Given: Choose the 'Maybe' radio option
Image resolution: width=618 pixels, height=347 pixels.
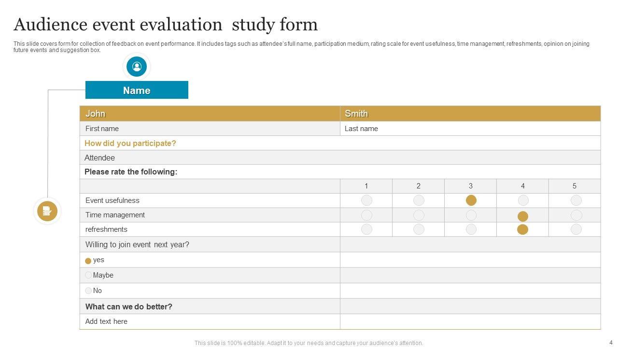Looking at the screenshot, I should [88, 275].
